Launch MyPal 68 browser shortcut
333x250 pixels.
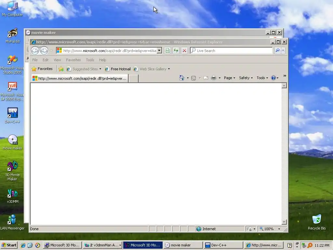click(13, 35)
